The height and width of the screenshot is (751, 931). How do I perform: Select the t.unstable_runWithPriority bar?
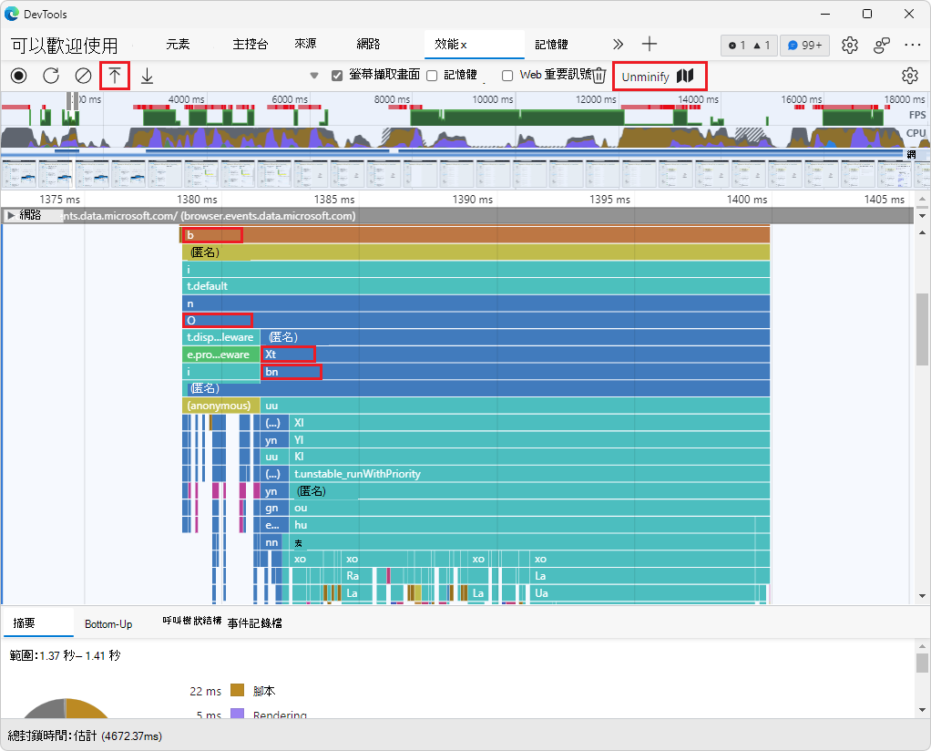click(529, 474)
